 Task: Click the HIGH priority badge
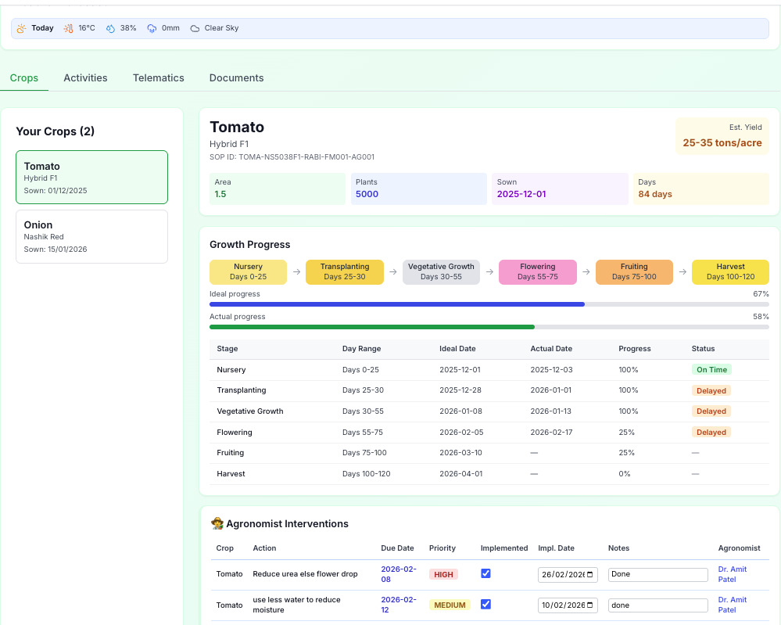[x=443, y=574]
